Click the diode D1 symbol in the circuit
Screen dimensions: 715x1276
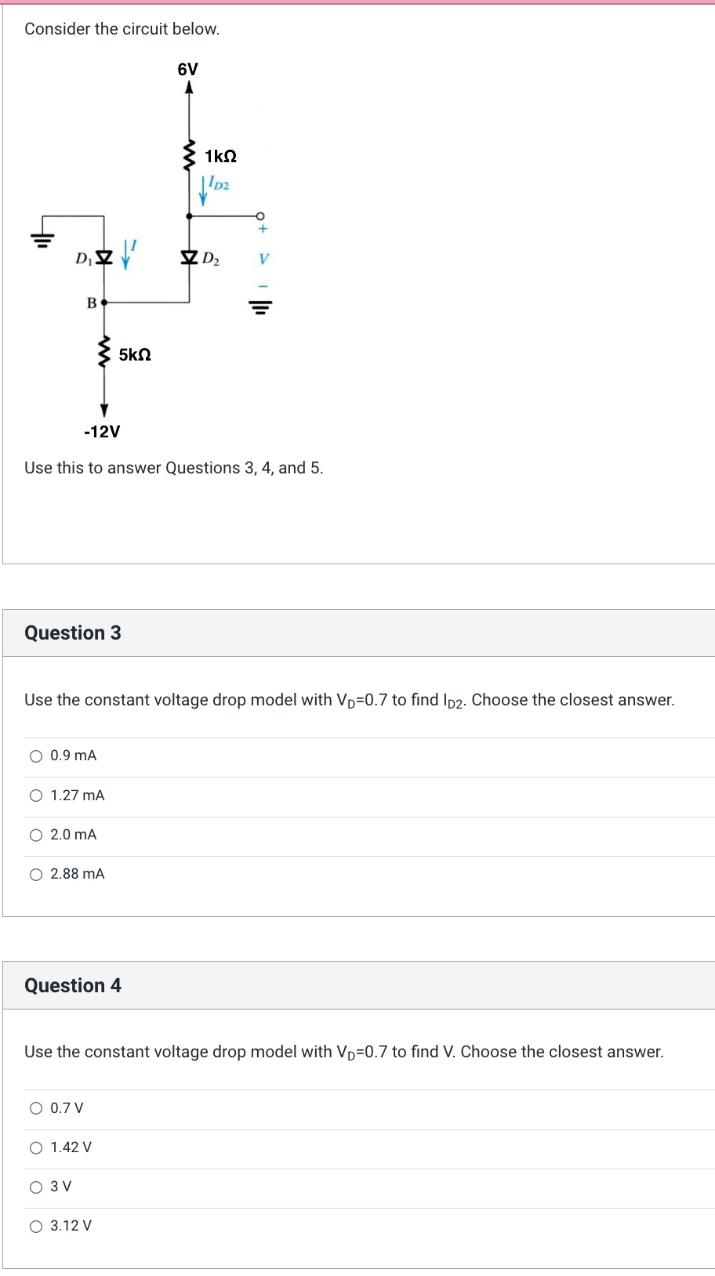tap(103, 257)
